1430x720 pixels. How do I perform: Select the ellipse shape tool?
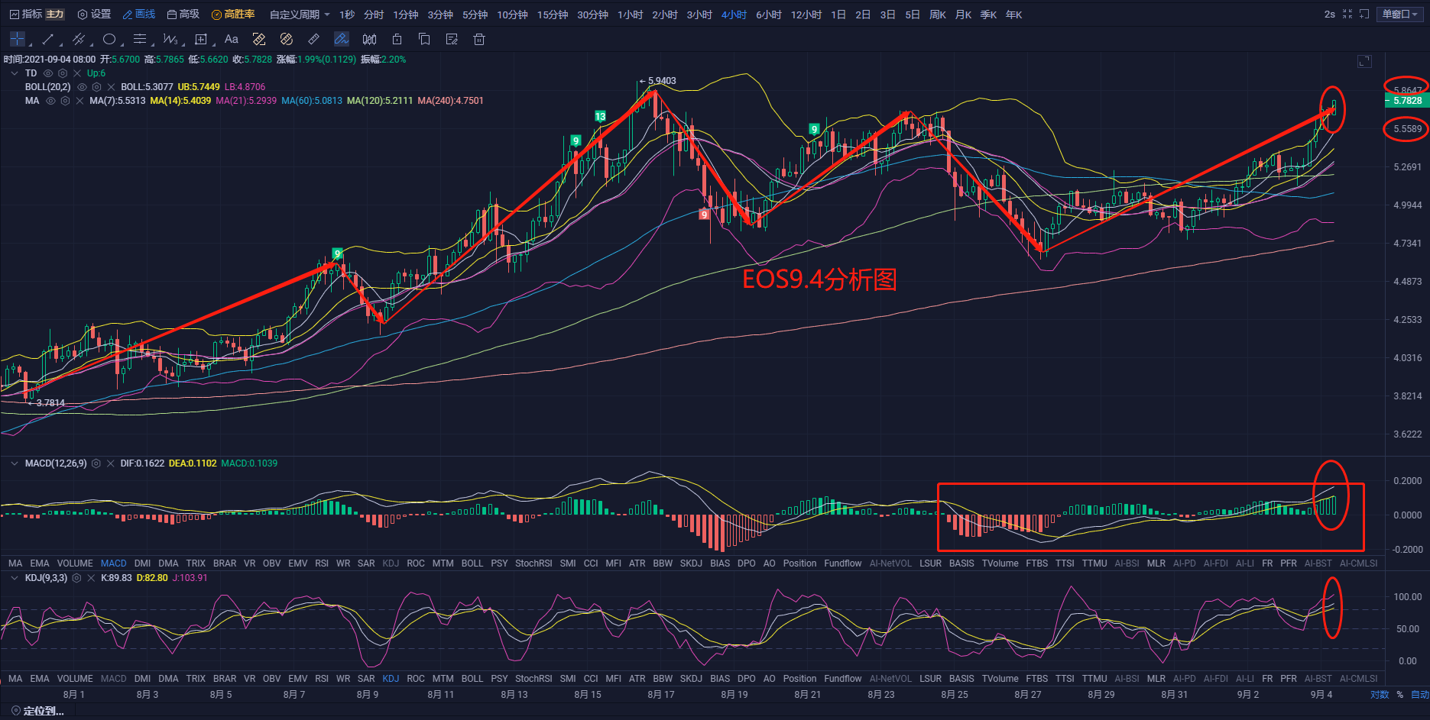[109, 39]
